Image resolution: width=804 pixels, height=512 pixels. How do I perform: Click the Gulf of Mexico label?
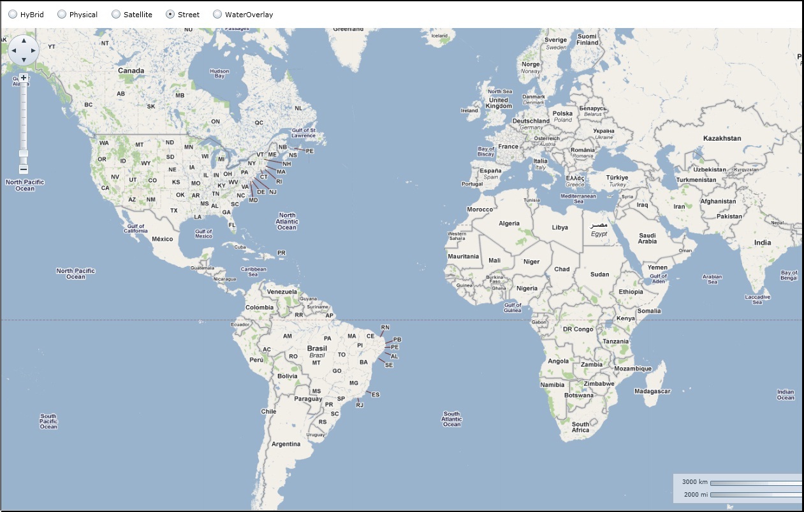[203, 234]
